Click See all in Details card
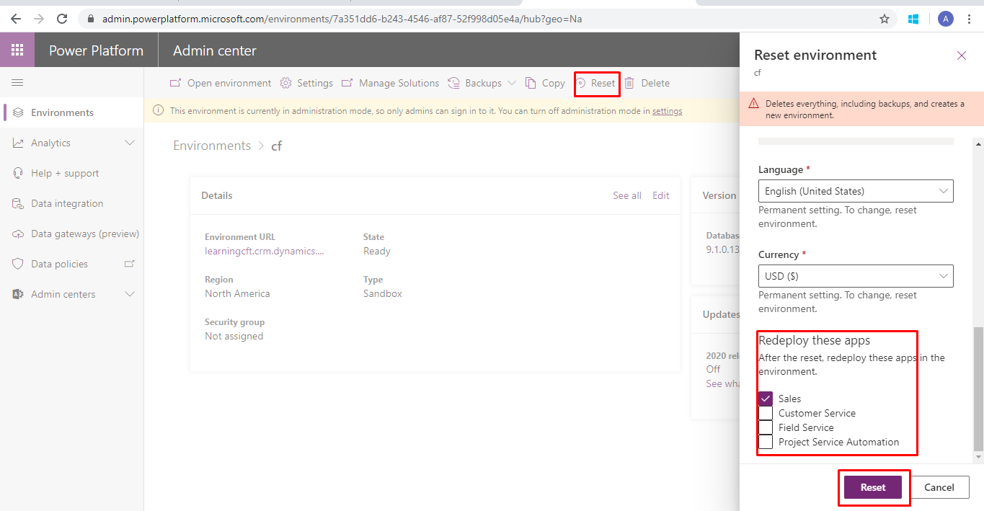984x511 pixels. 626,195
